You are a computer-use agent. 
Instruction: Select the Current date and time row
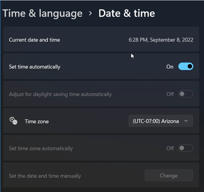coord(101,39)
